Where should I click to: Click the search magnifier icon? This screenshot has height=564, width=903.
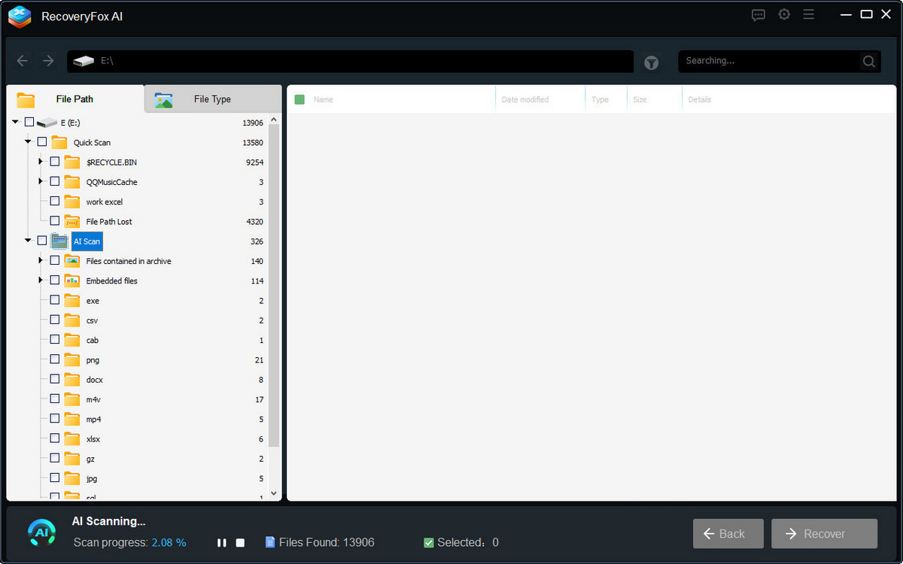[x=868, y=62]
